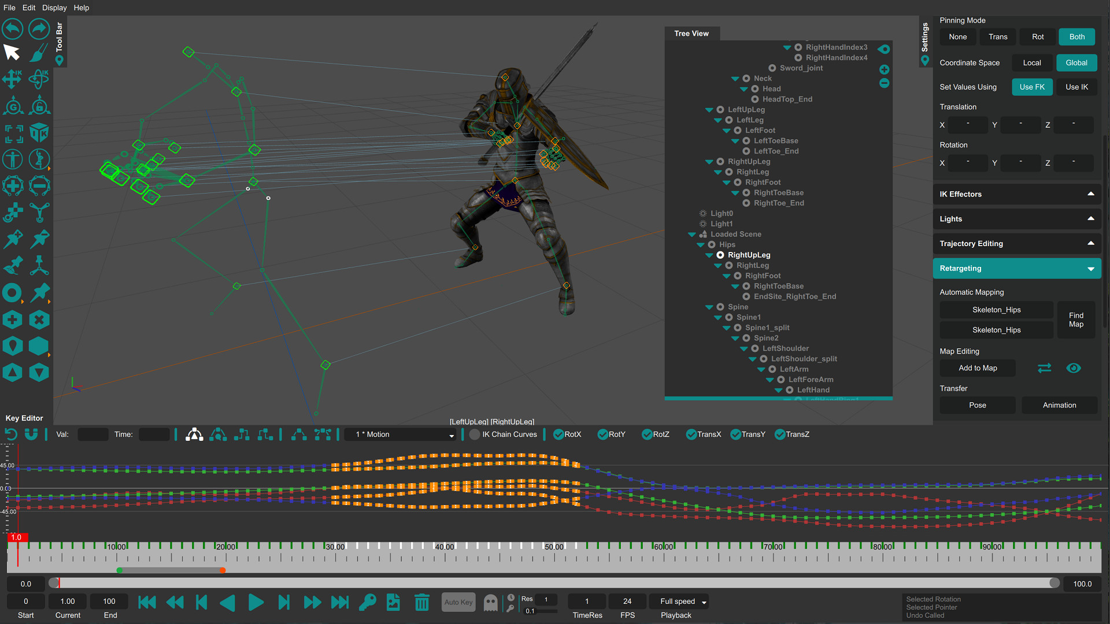Click the Find Map button
This screenshot has height=624, width=1110.
click(x=1076, y=320)
